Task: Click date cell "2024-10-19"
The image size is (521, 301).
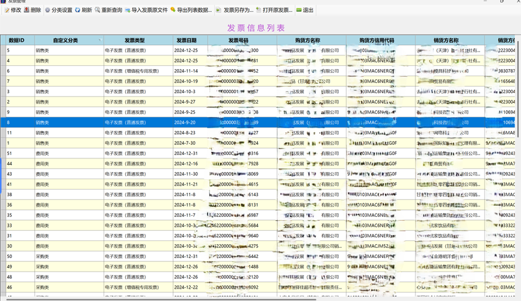Action: coord(190,81)
